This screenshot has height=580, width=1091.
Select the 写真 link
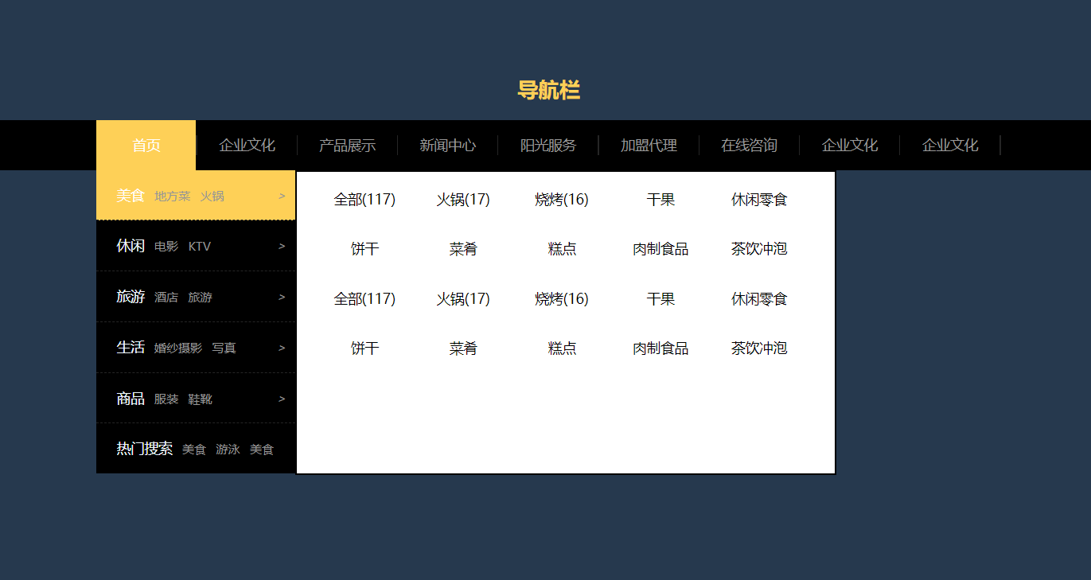click(x=224, y=348)
